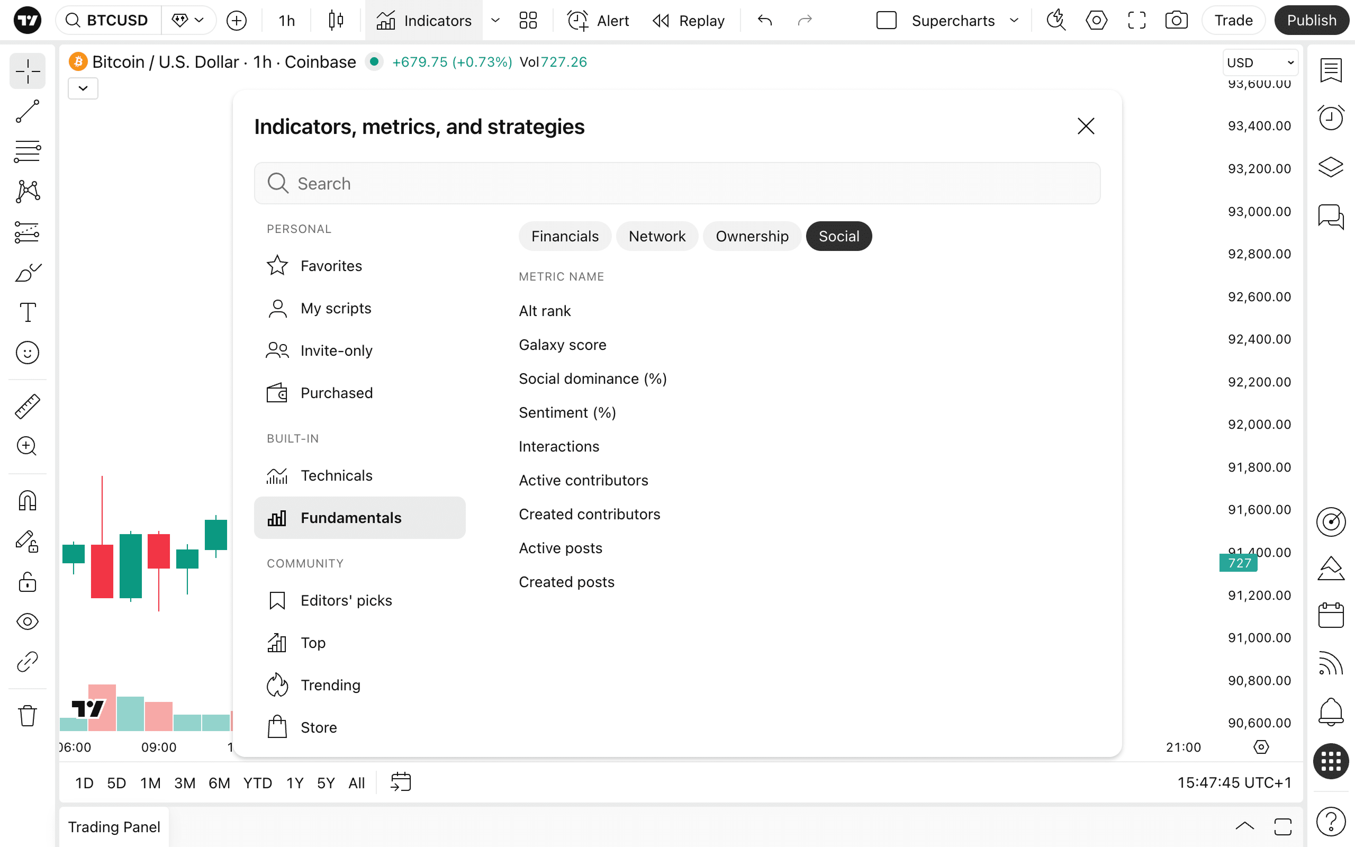
Task: Expand the USD currency dropdown
Action: (1260, 63)
